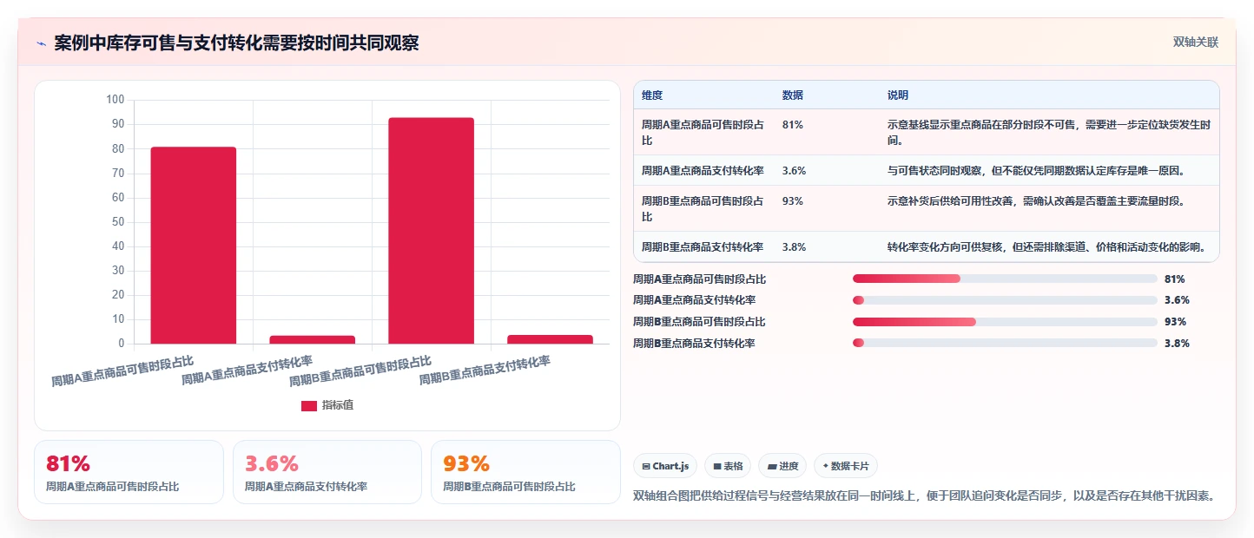This screenshot has width=1254, height=538.
Task: Click the 3.6% value beside the progress bar
Action: (1177, 300)
